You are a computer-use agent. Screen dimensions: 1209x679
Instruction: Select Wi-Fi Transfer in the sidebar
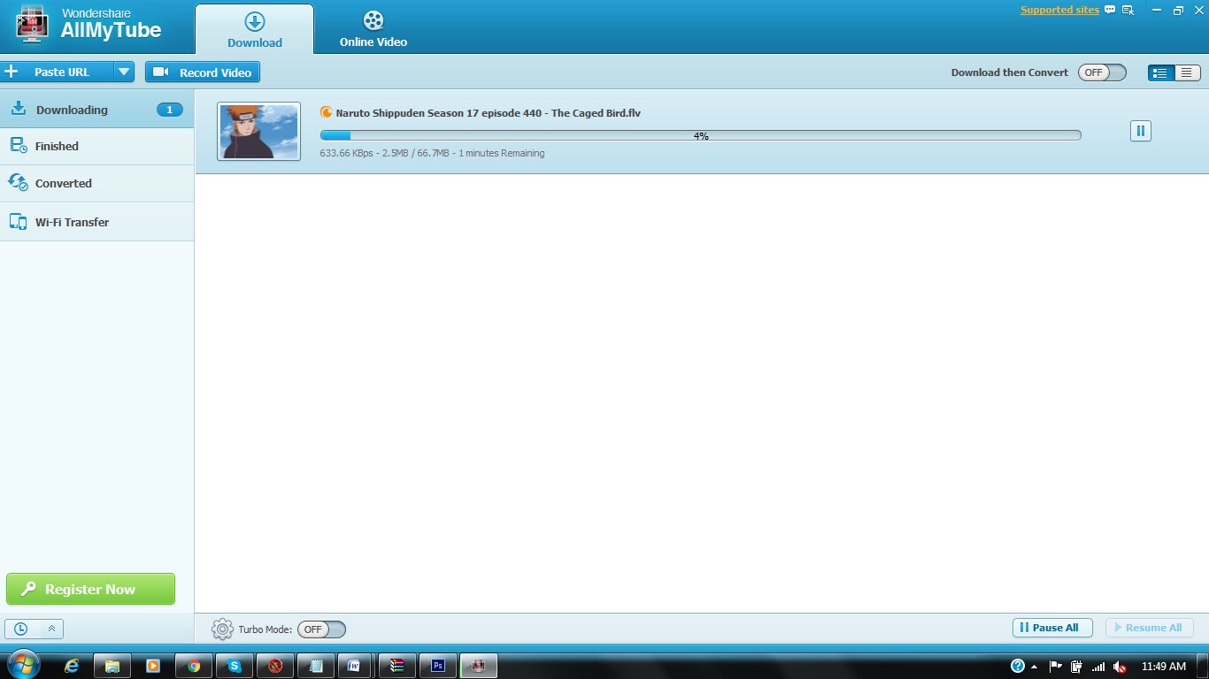tap(97, 222)
